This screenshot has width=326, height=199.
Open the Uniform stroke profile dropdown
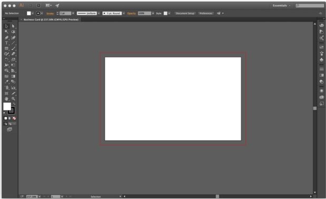99,13
